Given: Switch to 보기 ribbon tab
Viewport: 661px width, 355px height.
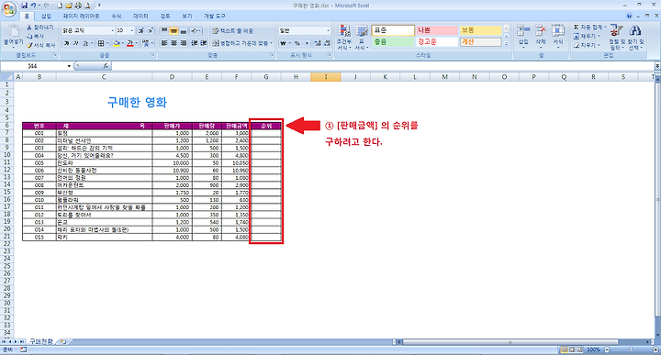Looking at the screenshot, I should point(186,16).
